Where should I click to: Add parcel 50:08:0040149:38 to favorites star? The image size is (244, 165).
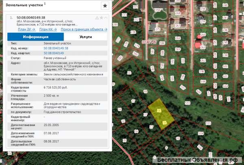(x=101, y=18)
